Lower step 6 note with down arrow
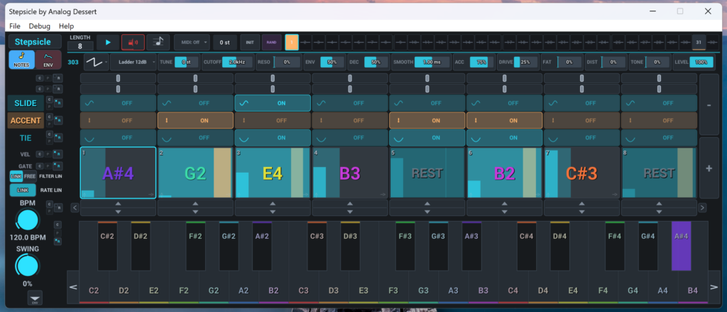Viewport: 727px width, 312px height. coord(504,212)
